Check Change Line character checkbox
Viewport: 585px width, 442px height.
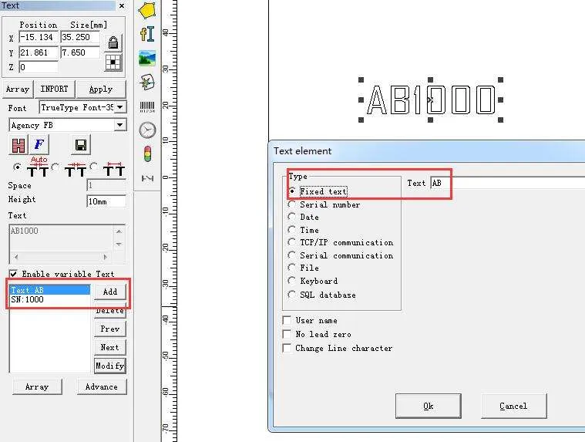coord(287,348)
